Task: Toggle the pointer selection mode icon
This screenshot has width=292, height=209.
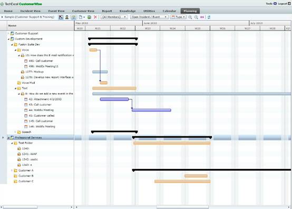Action: point(61,17)
